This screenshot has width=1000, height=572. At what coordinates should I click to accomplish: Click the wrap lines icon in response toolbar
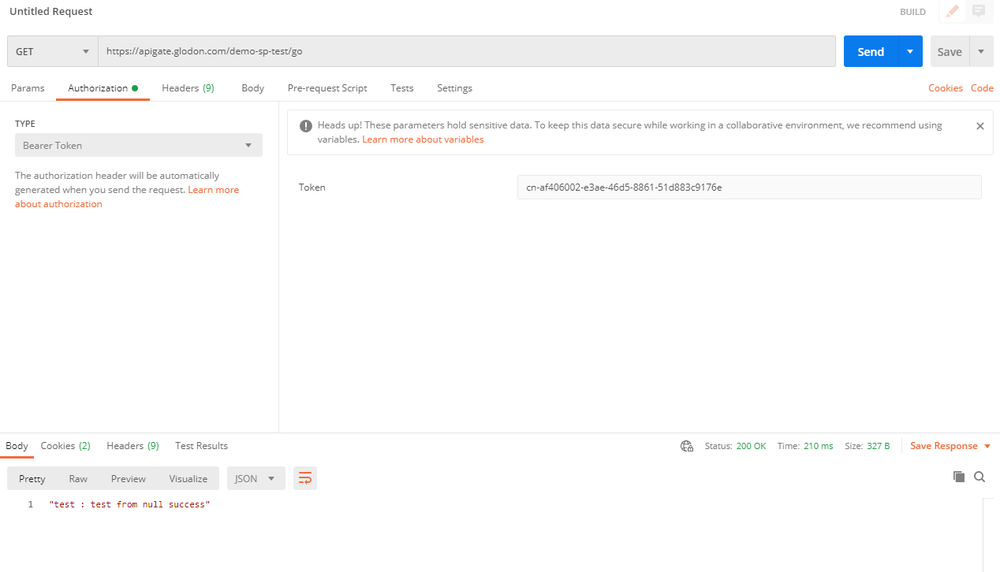point(305,478)
